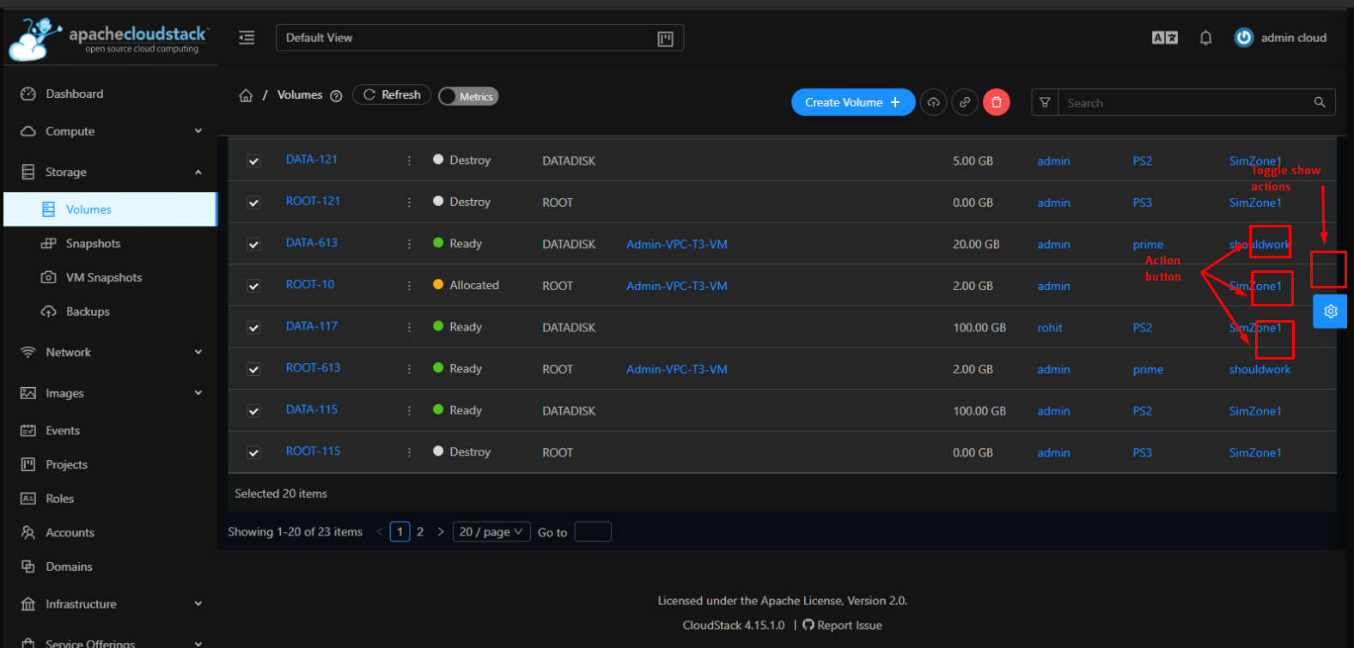Uncheck the DATA-613 row checkbox

(253, 245)
